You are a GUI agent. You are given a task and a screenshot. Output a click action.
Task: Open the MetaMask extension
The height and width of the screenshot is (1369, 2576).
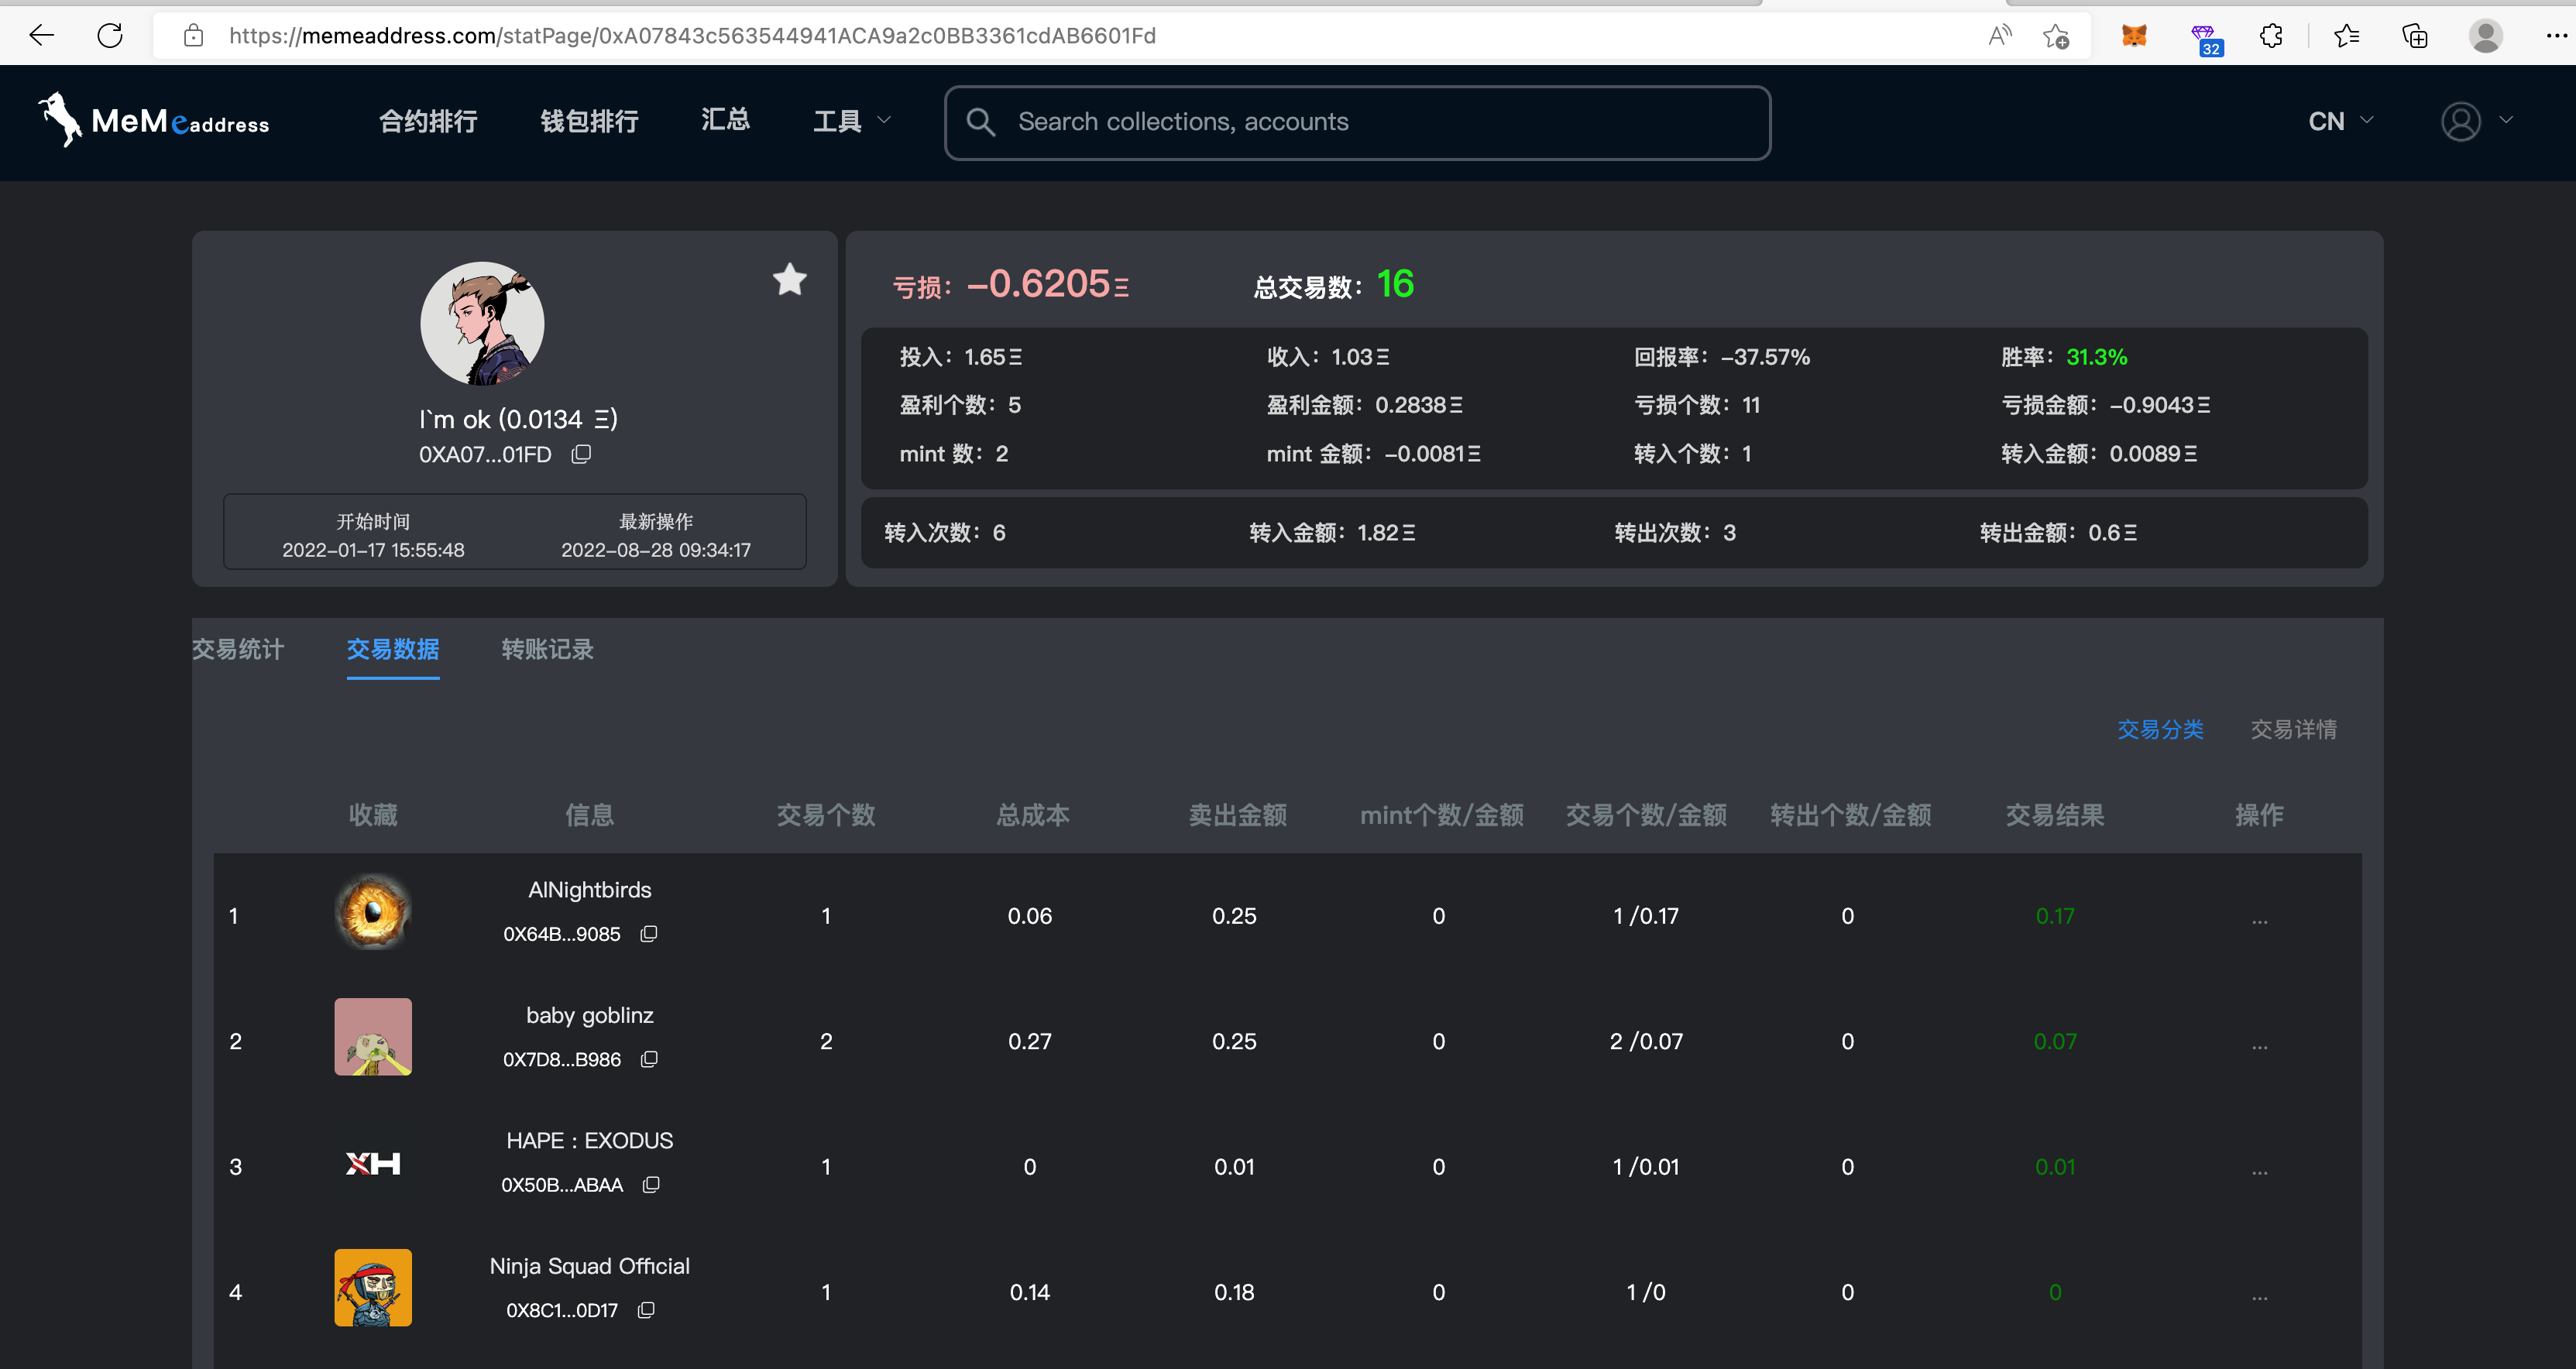coord(2134,36)
